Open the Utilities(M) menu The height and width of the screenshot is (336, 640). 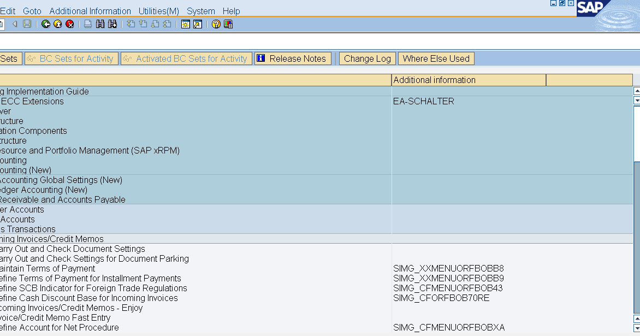tap(158, 11)
